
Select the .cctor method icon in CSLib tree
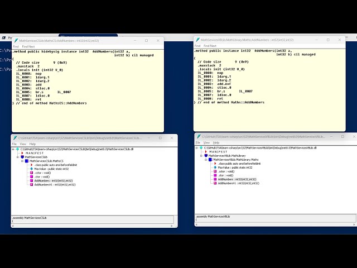click(x=31, y=173)
